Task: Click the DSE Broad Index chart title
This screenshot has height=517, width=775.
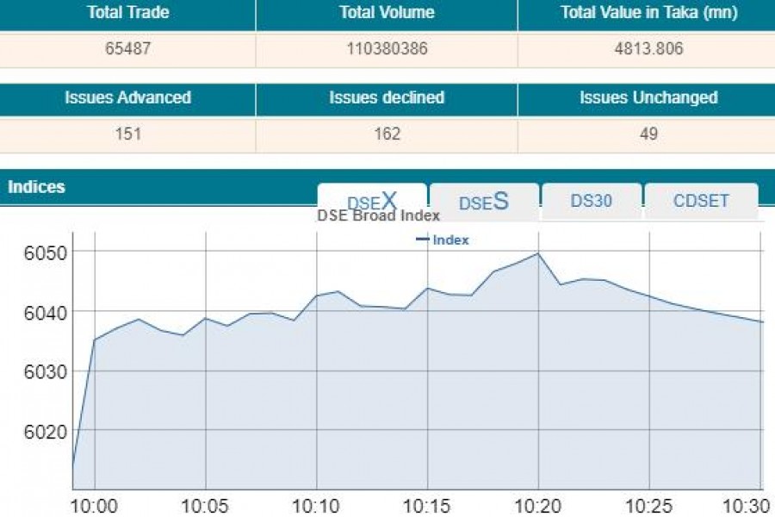Action: [x=379, y=215]
